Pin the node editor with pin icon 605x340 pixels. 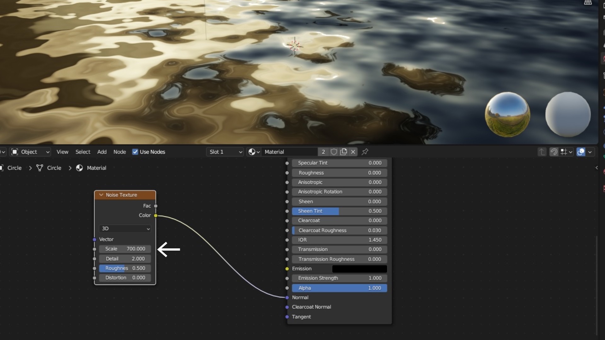[x=365, y=152]
